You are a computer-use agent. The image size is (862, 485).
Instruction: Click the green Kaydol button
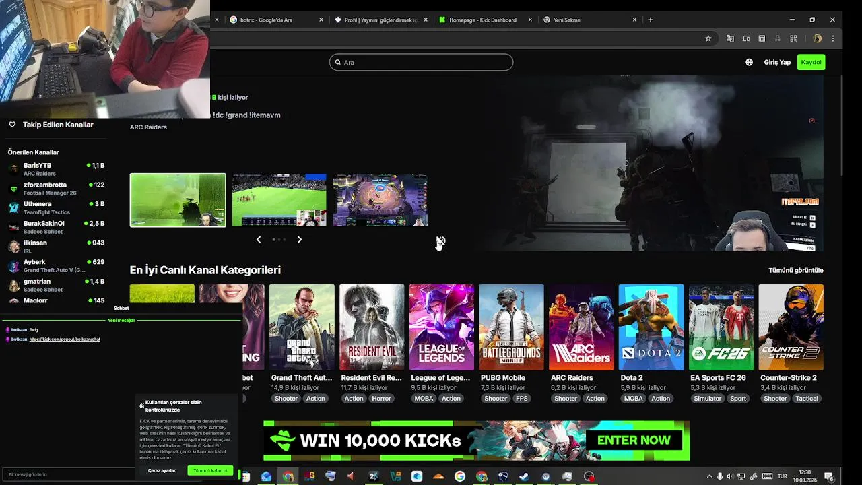pos(811,62)
